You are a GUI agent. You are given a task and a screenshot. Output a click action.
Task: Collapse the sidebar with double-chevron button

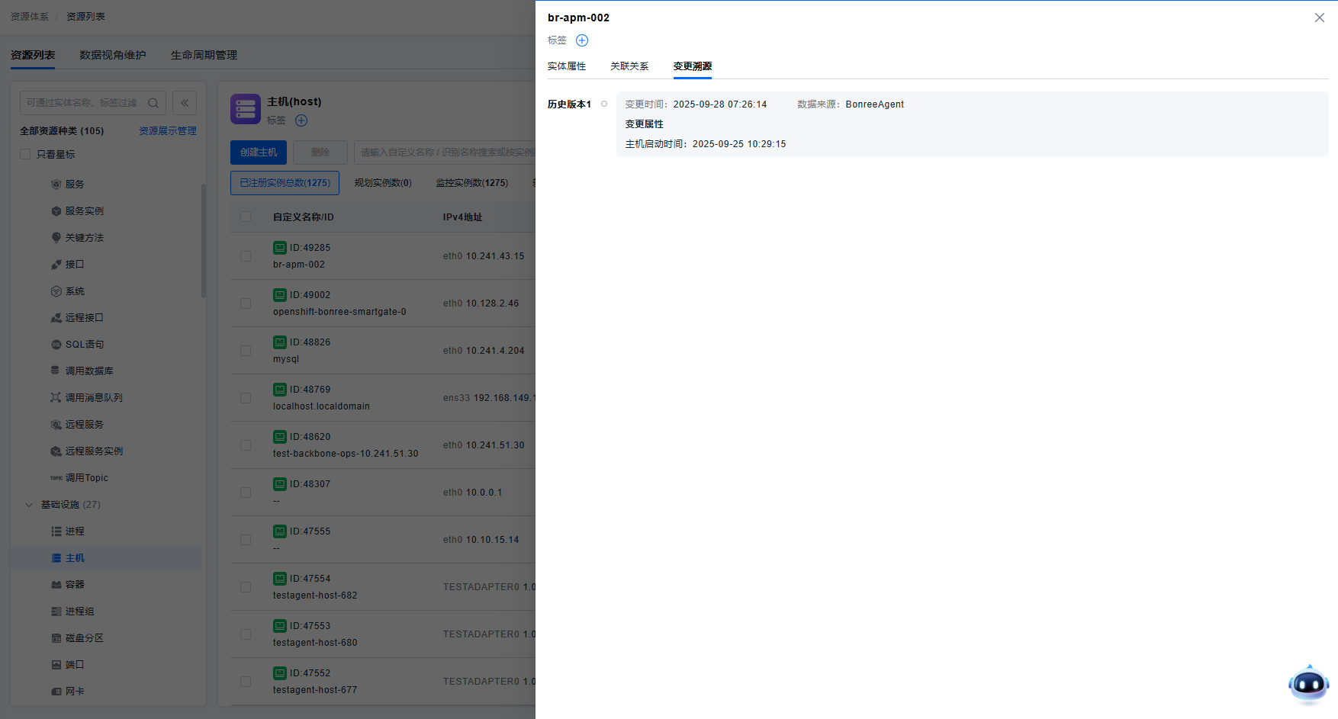tap(185, 103)
